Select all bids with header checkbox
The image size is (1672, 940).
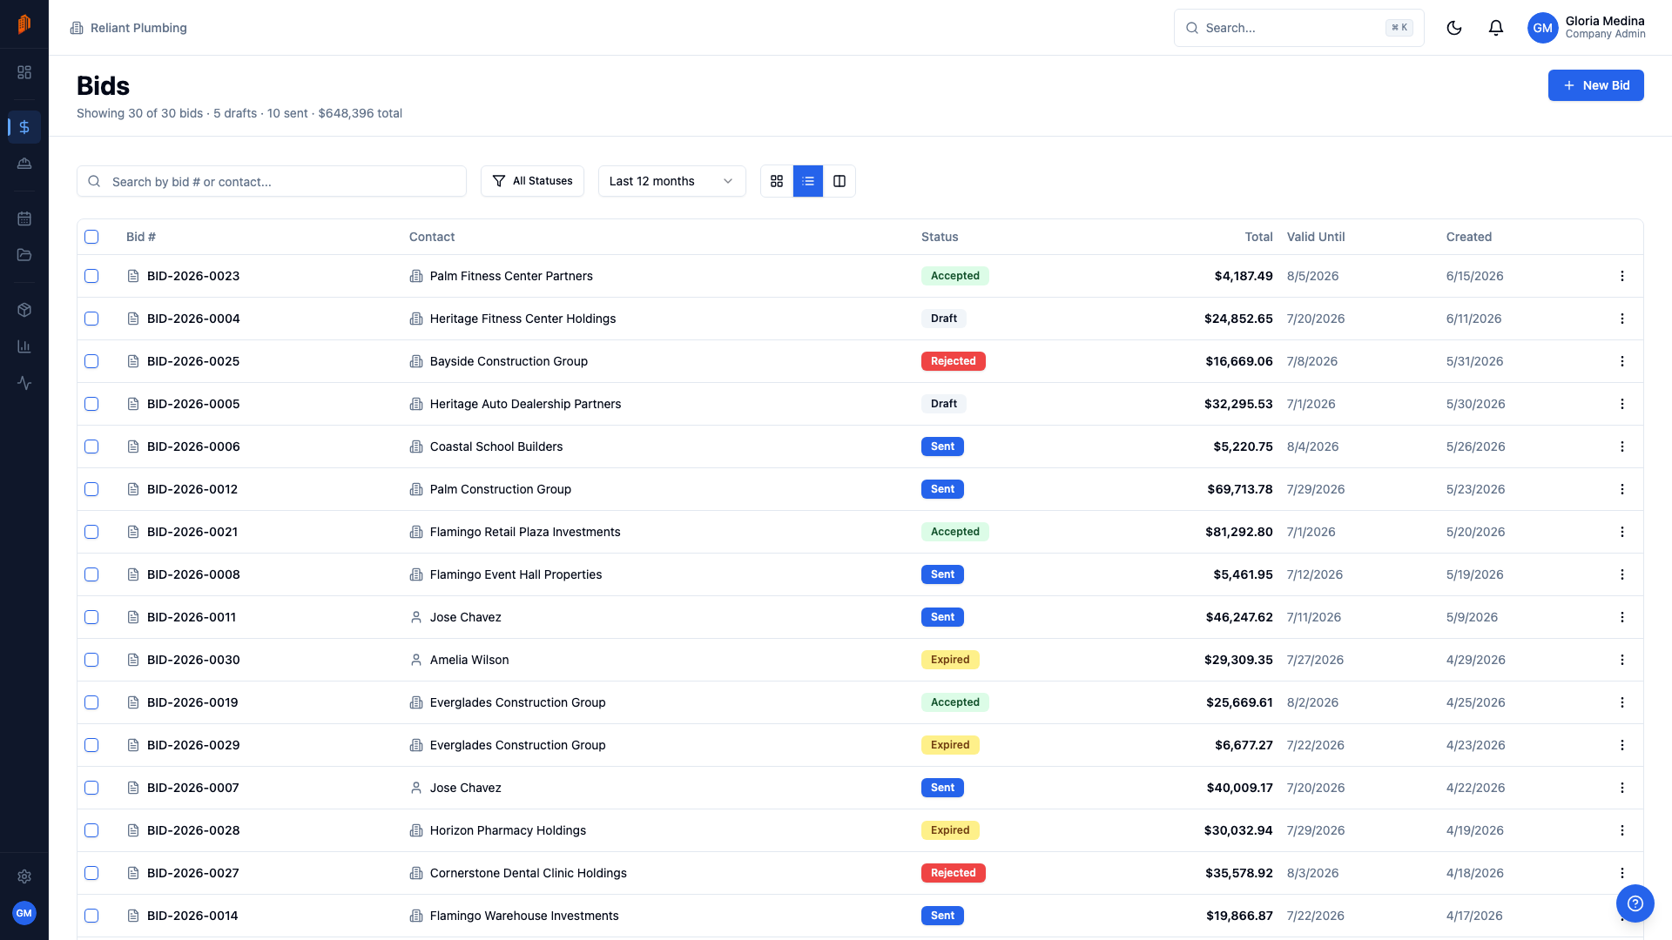pyautogui.click(x=91, y=237)
